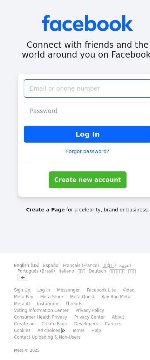This screenshot has width=150, height=360.
Task: Choose the Deutsch language option
Action: [97, 271]
